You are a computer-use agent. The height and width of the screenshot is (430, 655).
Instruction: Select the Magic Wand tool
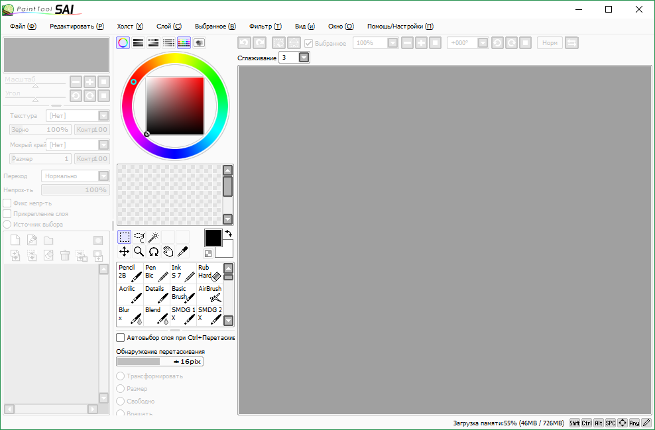pyautogui.click(x=154, y=237)
